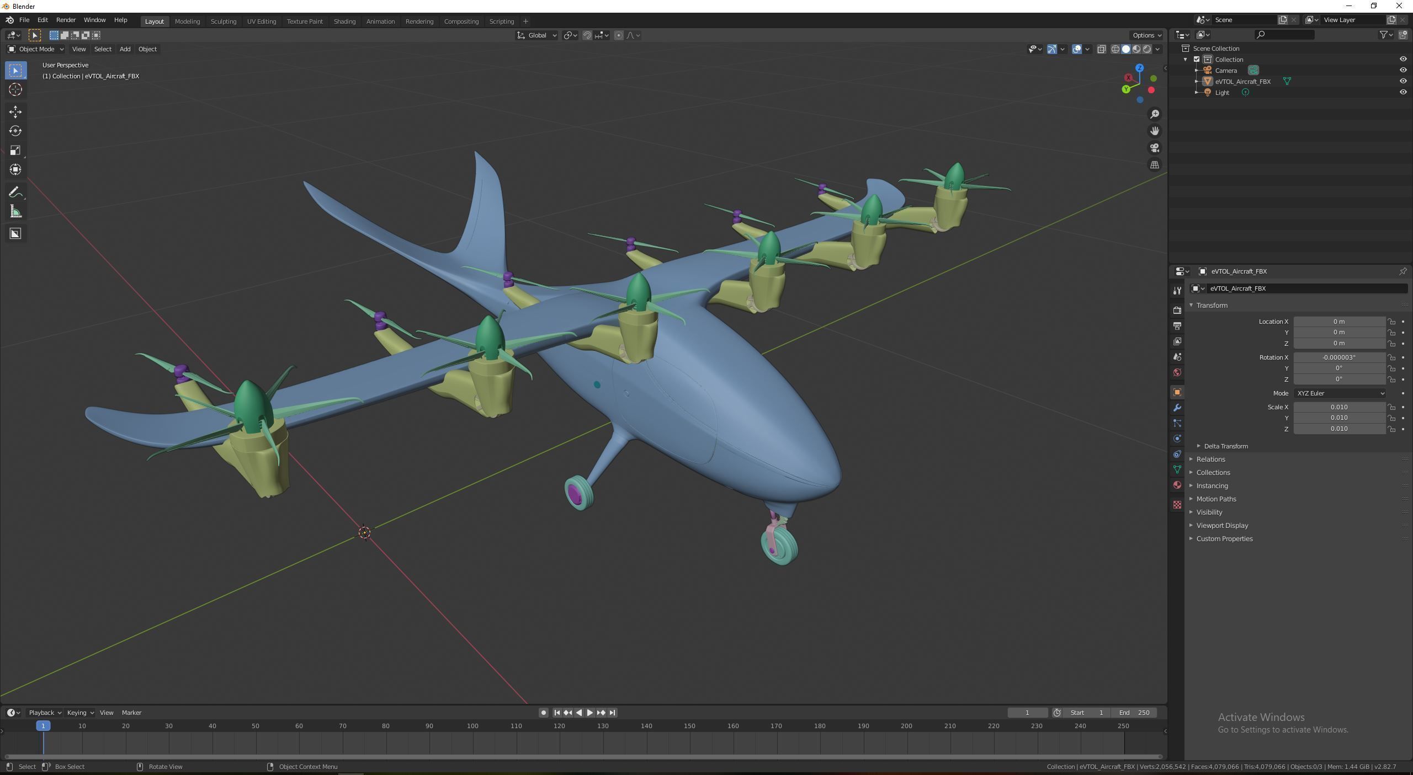Open the Material properties tab
Screen dimensions: 1413x775
pyautogui.click(x=1177, y=485)
